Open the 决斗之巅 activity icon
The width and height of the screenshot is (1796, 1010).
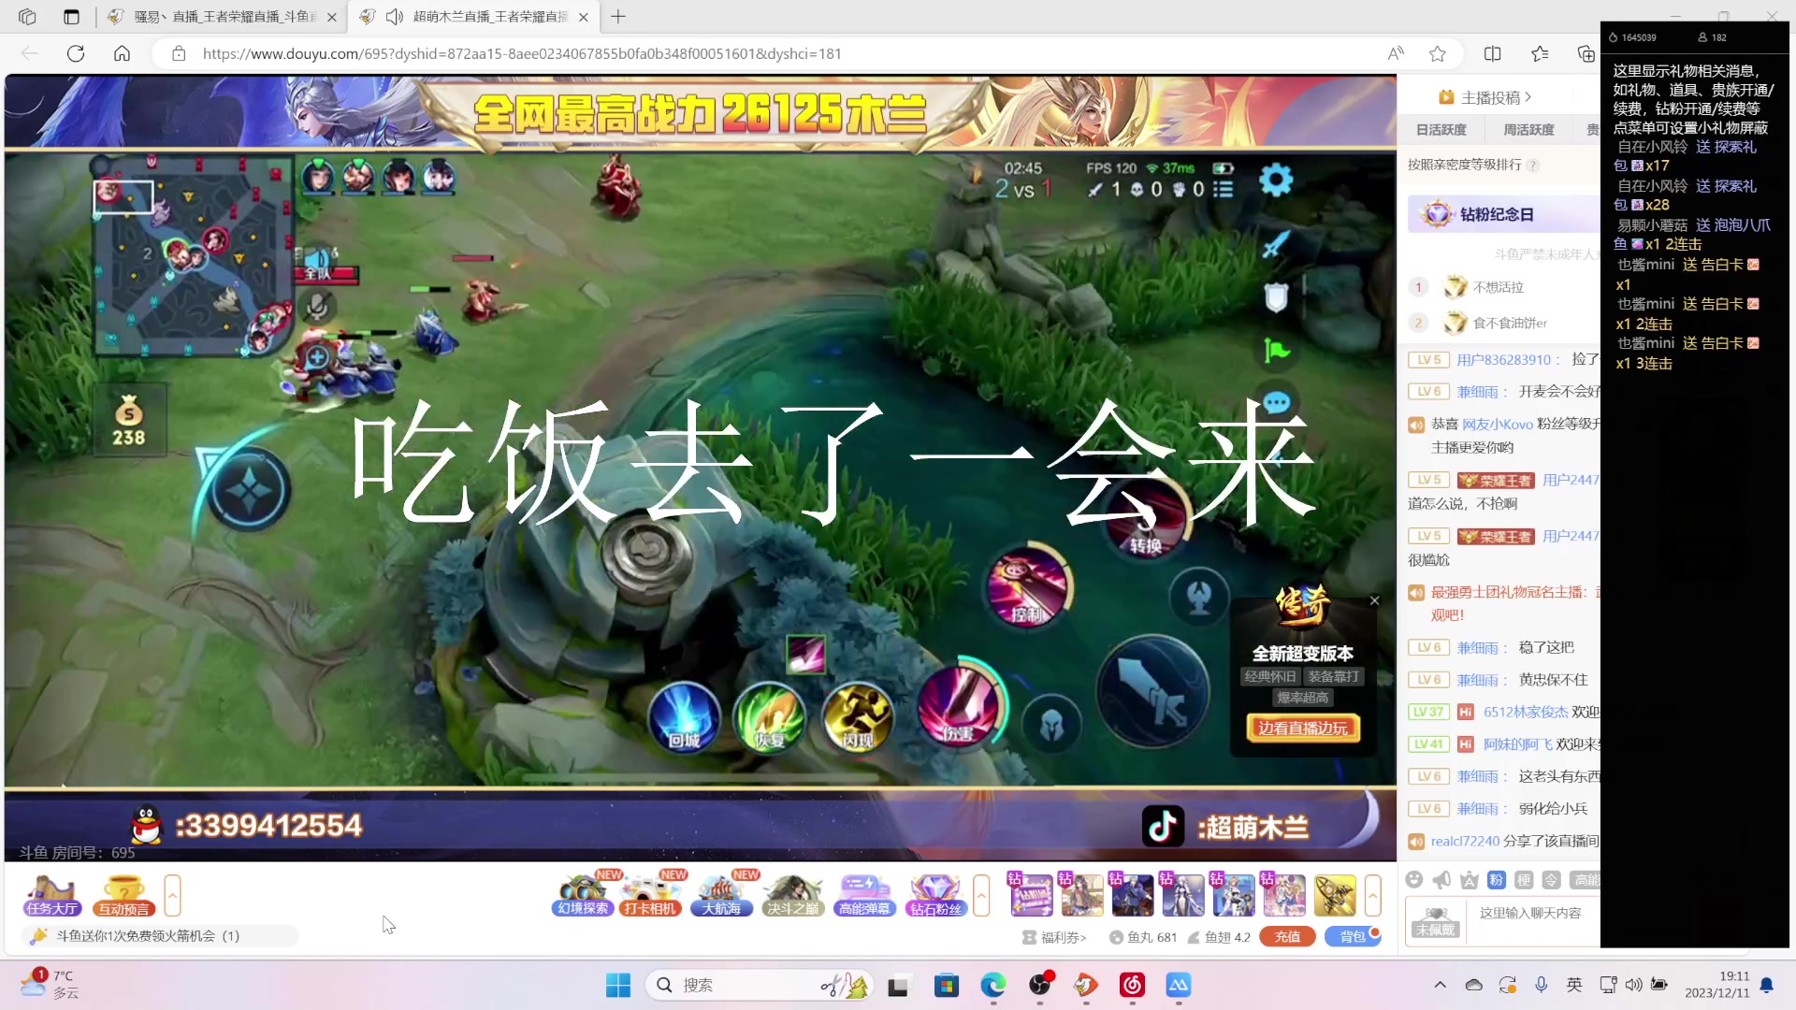pyautogui.click(x=792, y=895)
